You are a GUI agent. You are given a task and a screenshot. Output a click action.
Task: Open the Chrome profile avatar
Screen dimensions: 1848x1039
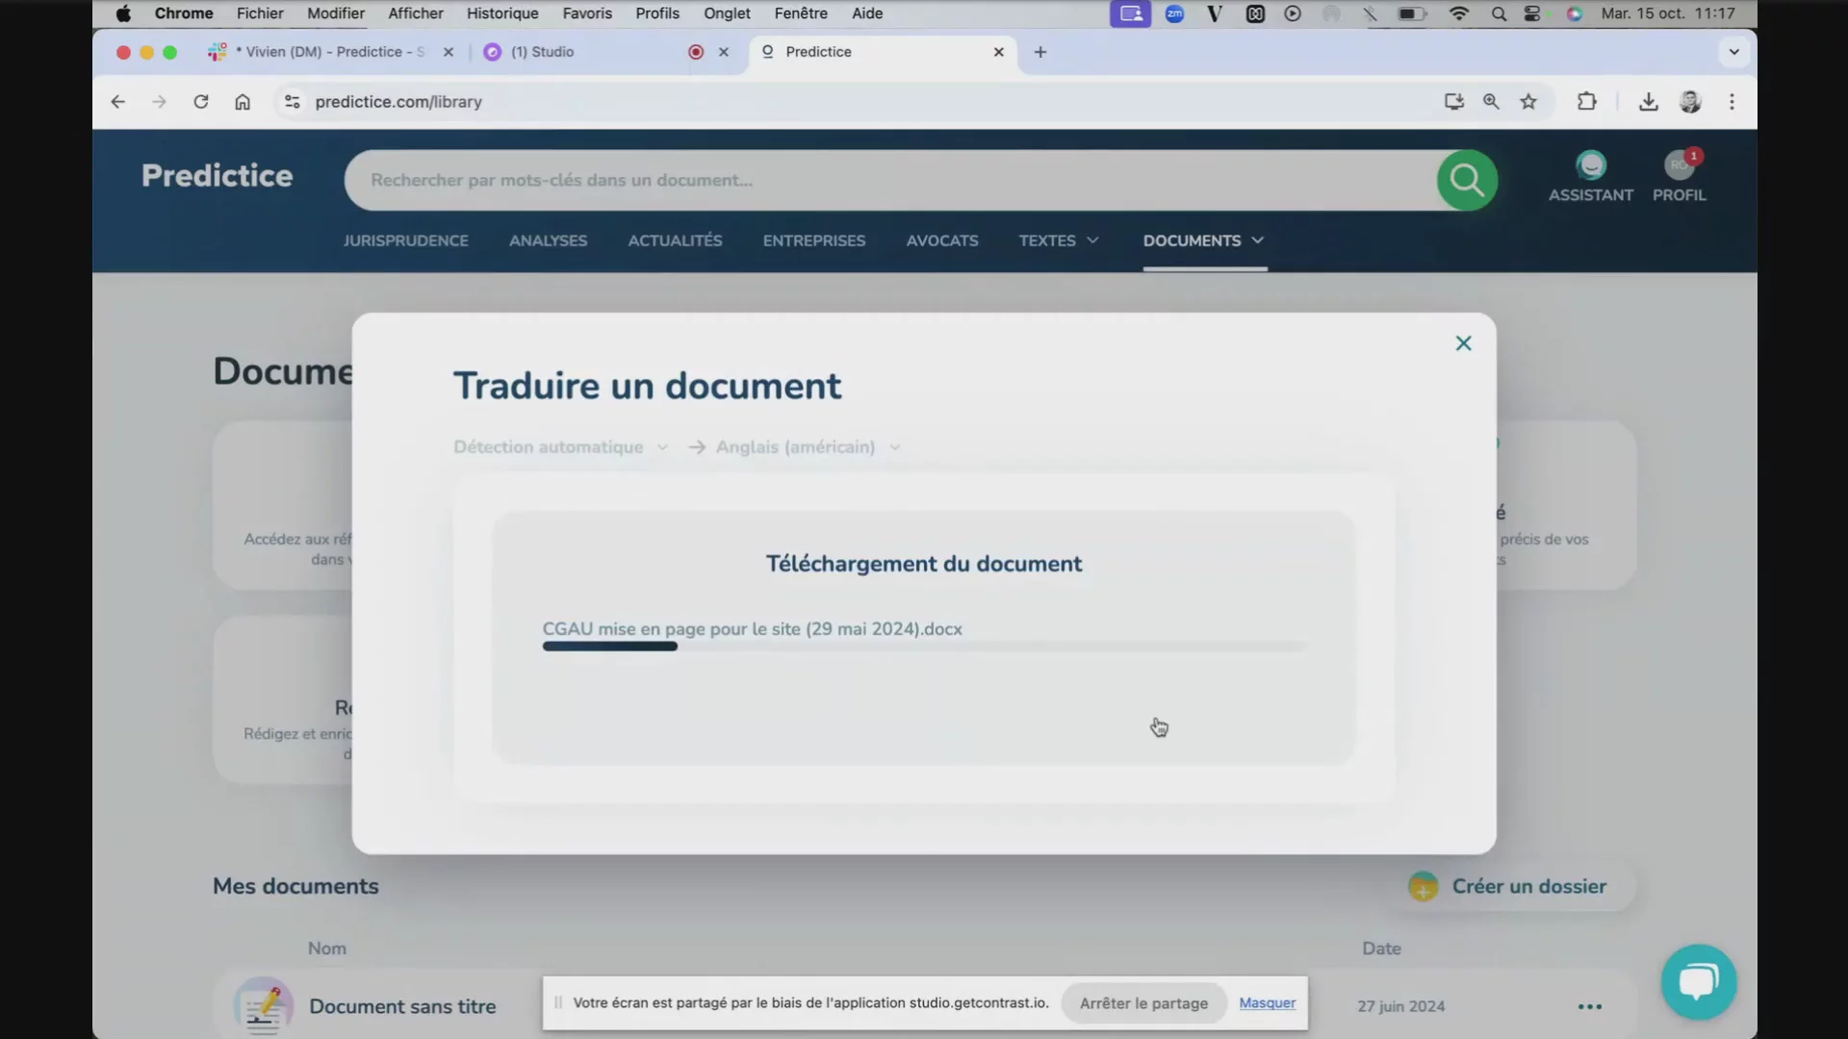1690,102
